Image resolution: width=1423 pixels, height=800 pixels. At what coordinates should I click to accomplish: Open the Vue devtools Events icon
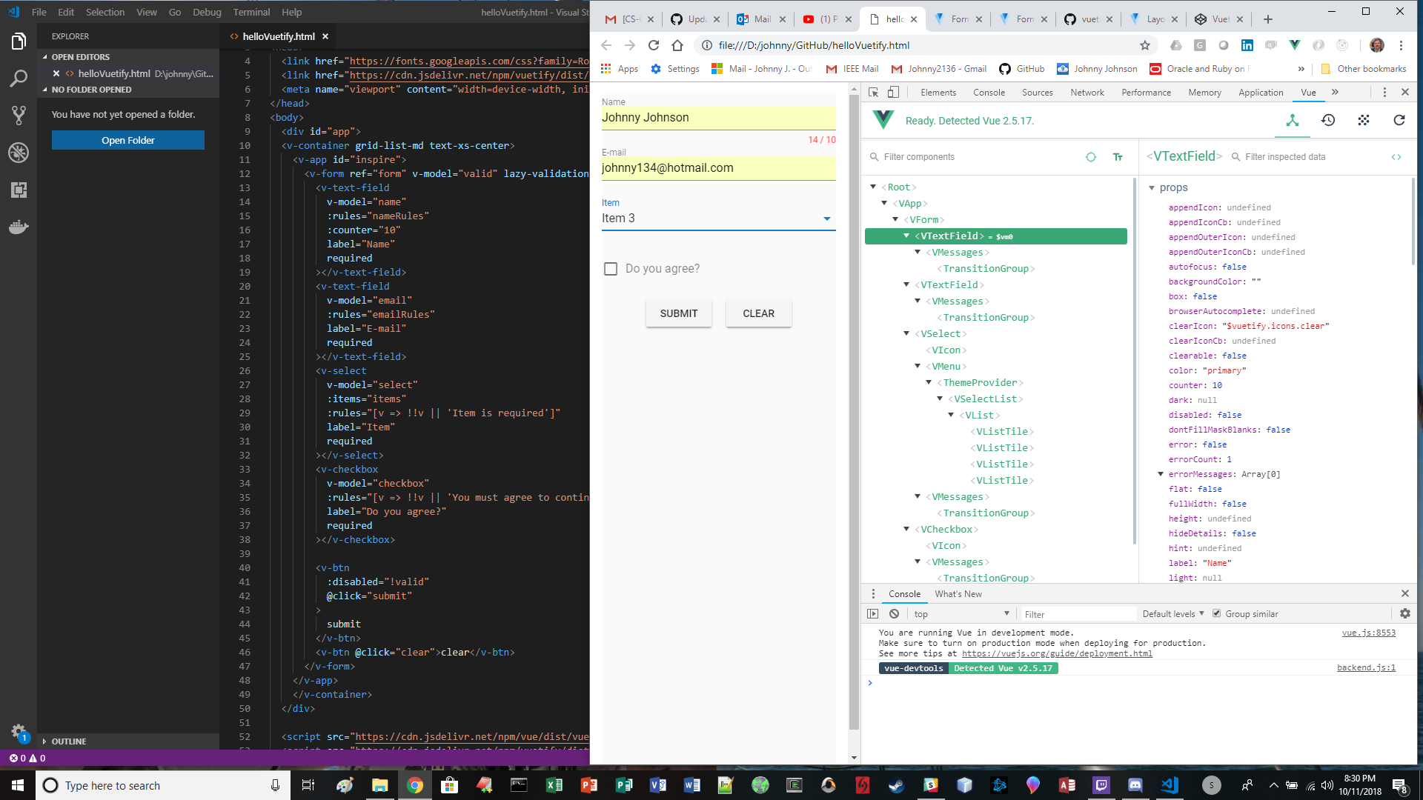click(1364, 120)
